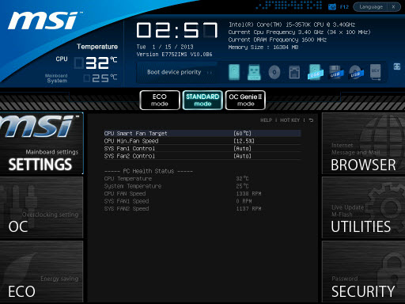Enable ECO mode
The height and width of the screenshot is (304, 405).
160,100
